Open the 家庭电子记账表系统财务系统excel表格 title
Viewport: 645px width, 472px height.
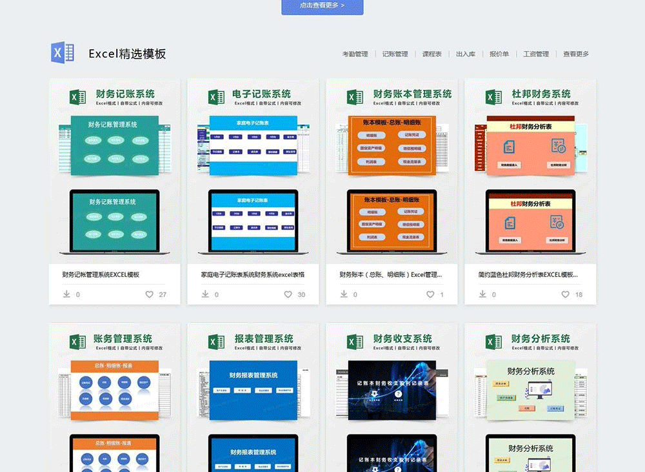point(253,274)
